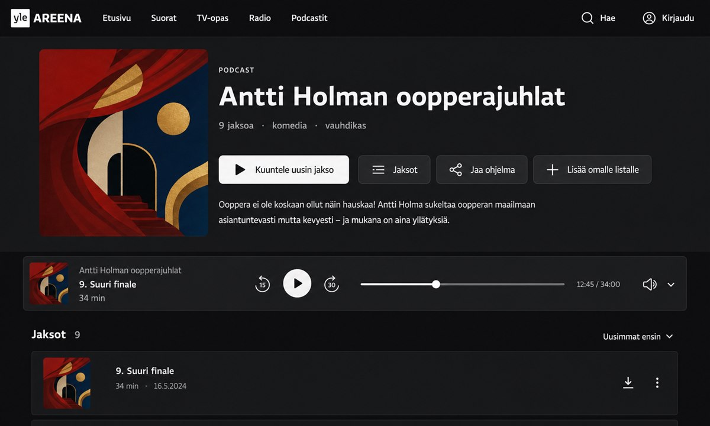The width and height of the screenshot is (710, 426).
Task: Click the Hae search magnifier icon
Action: click(x=588, y=18)
